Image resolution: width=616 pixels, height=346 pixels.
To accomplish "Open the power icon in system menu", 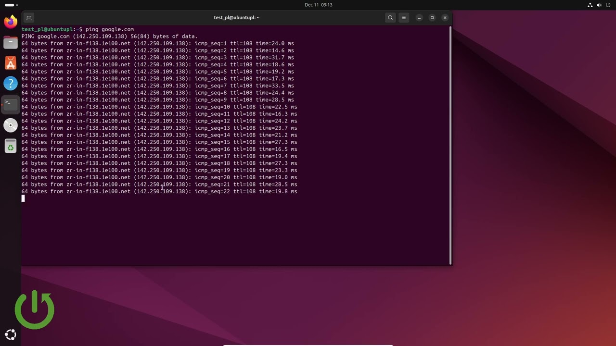I will pyautogui.click(x=608, y=5).
